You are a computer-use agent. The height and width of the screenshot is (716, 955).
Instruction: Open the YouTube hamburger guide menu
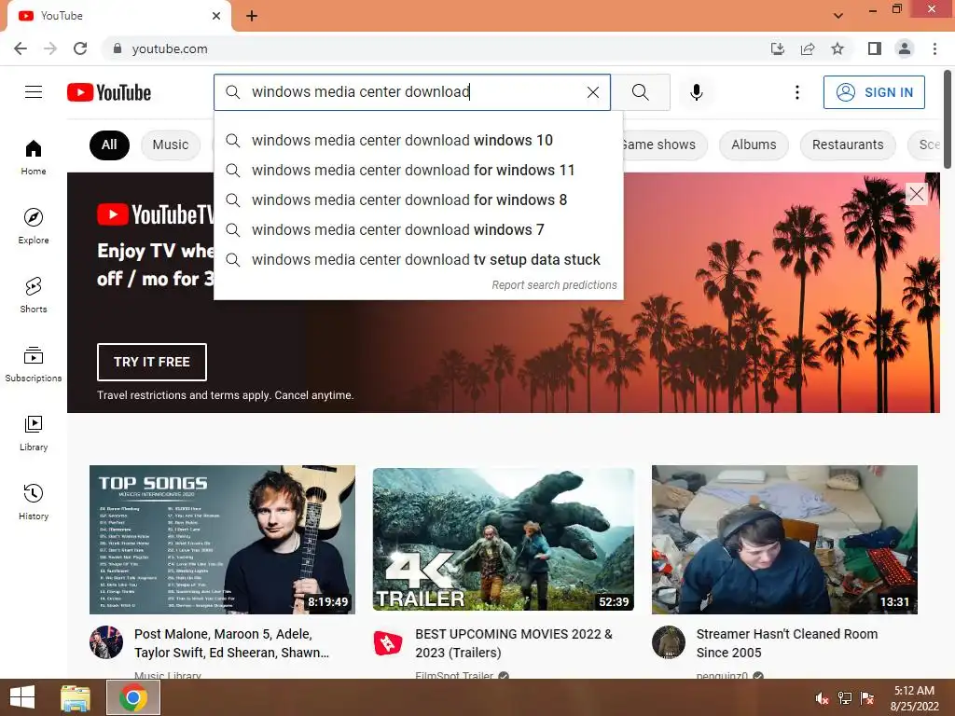point(34,92)
